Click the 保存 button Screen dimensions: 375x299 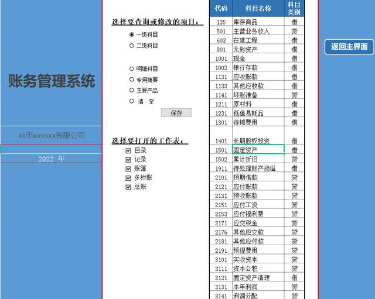tap(176, 113)
